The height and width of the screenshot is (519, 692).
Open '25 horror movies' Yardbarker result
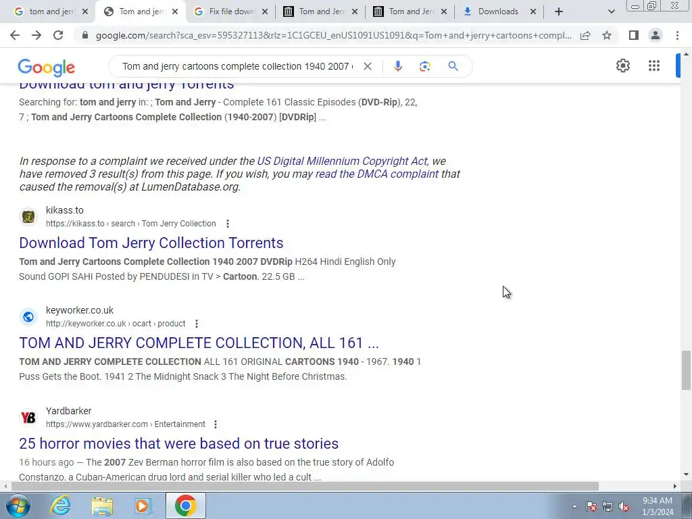[178, 443]
